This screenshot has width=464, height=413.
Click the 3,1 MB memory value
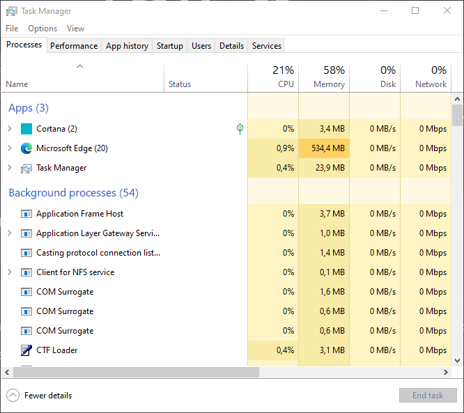332,350
